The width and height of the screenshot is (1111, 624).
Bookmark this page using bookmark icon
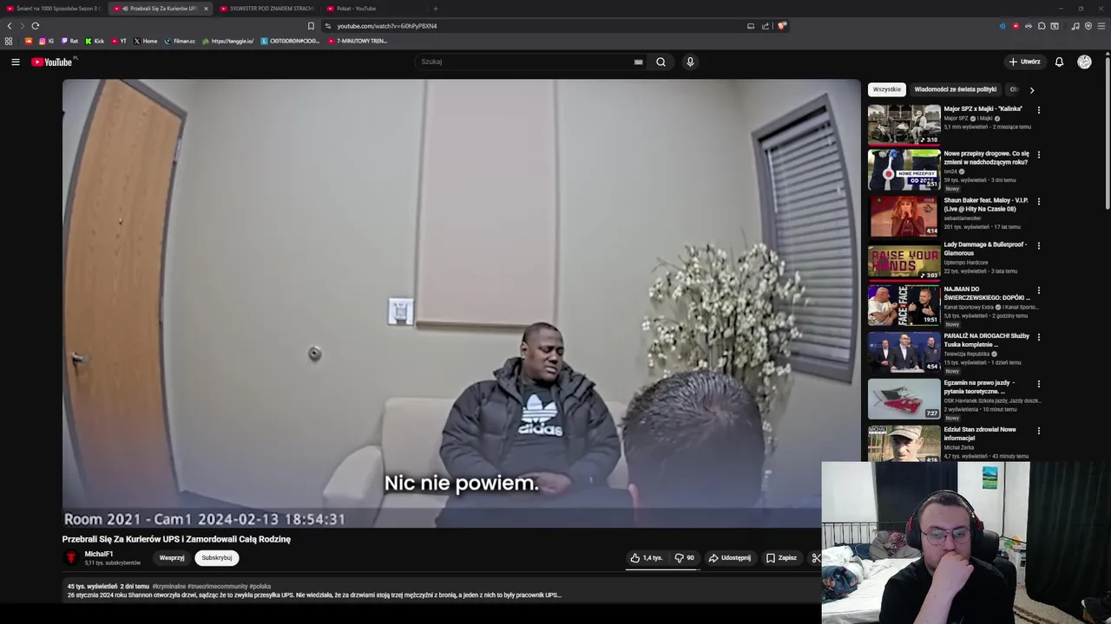point(311,26)
